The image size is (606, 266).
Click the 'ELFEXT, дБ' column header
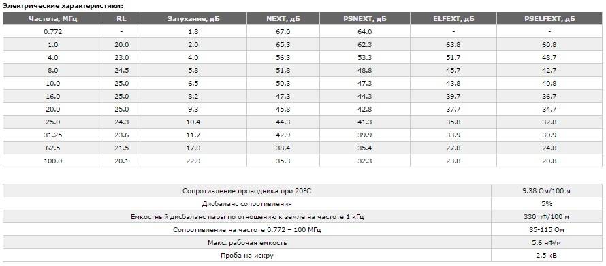pos(453,18)
